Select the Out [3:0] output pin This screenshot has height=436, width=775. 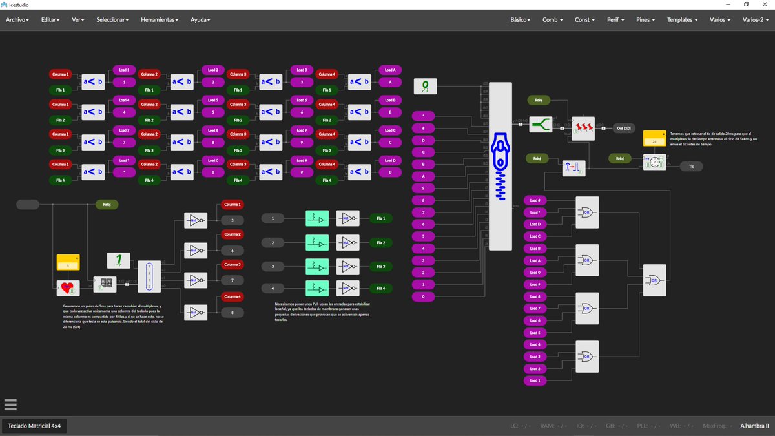(624, 128)
